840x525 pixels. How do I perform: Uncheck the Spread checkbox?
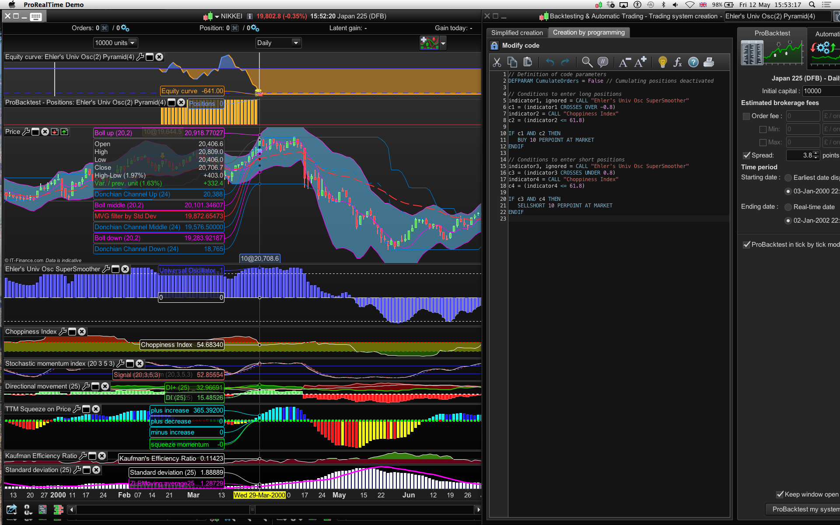point(746,155)
